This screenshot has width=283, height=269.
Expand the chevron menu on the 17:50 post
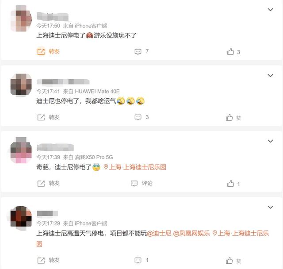click(x=270, y=10)
